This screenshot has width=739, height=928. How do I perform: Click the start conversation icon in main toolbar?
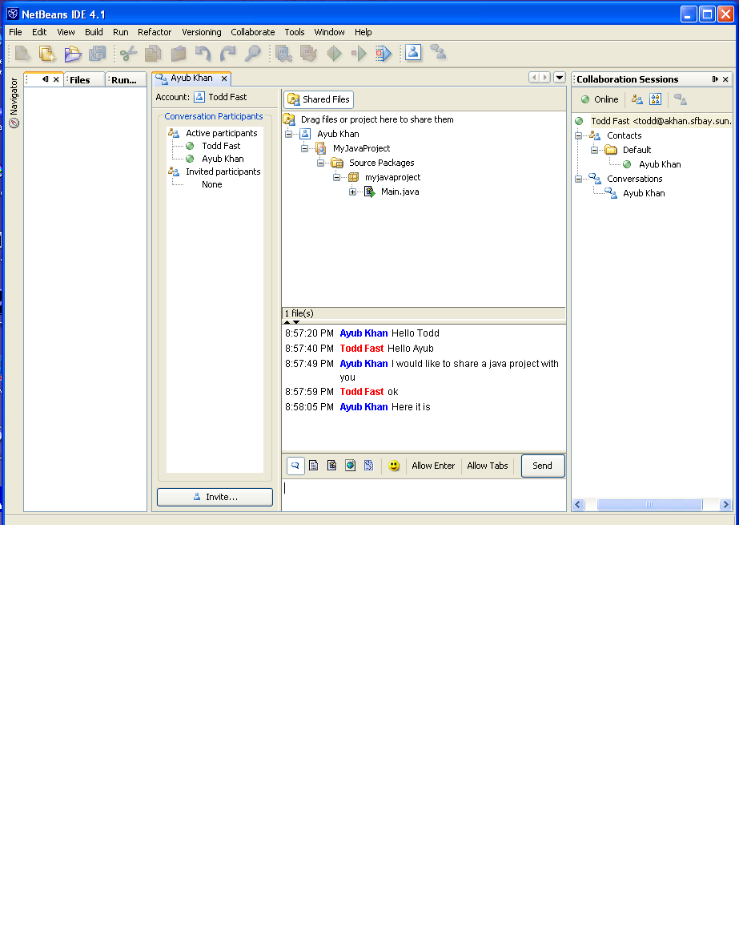pos(438,53)
